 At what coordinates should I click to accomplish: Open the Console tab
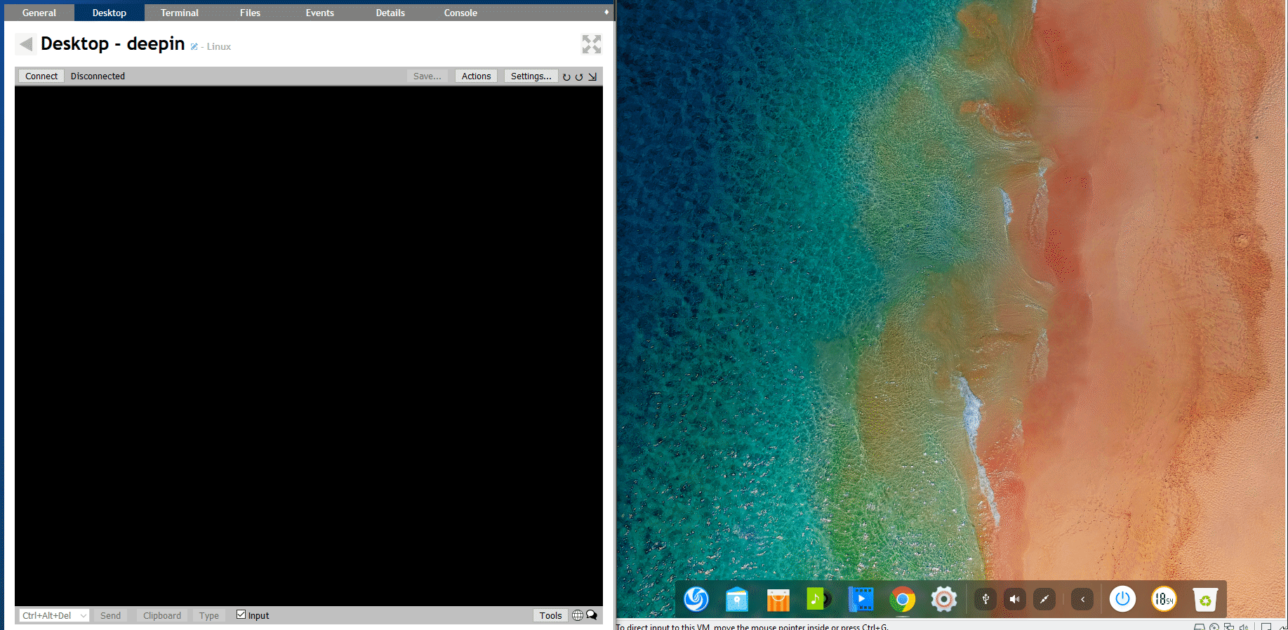pyautogui.click(x=460, y=13)
